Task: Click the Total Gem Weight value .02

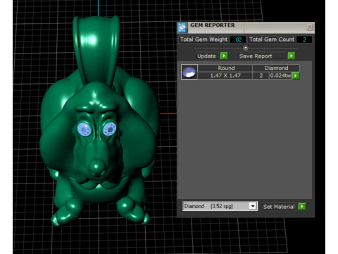Action: (238, 40)
